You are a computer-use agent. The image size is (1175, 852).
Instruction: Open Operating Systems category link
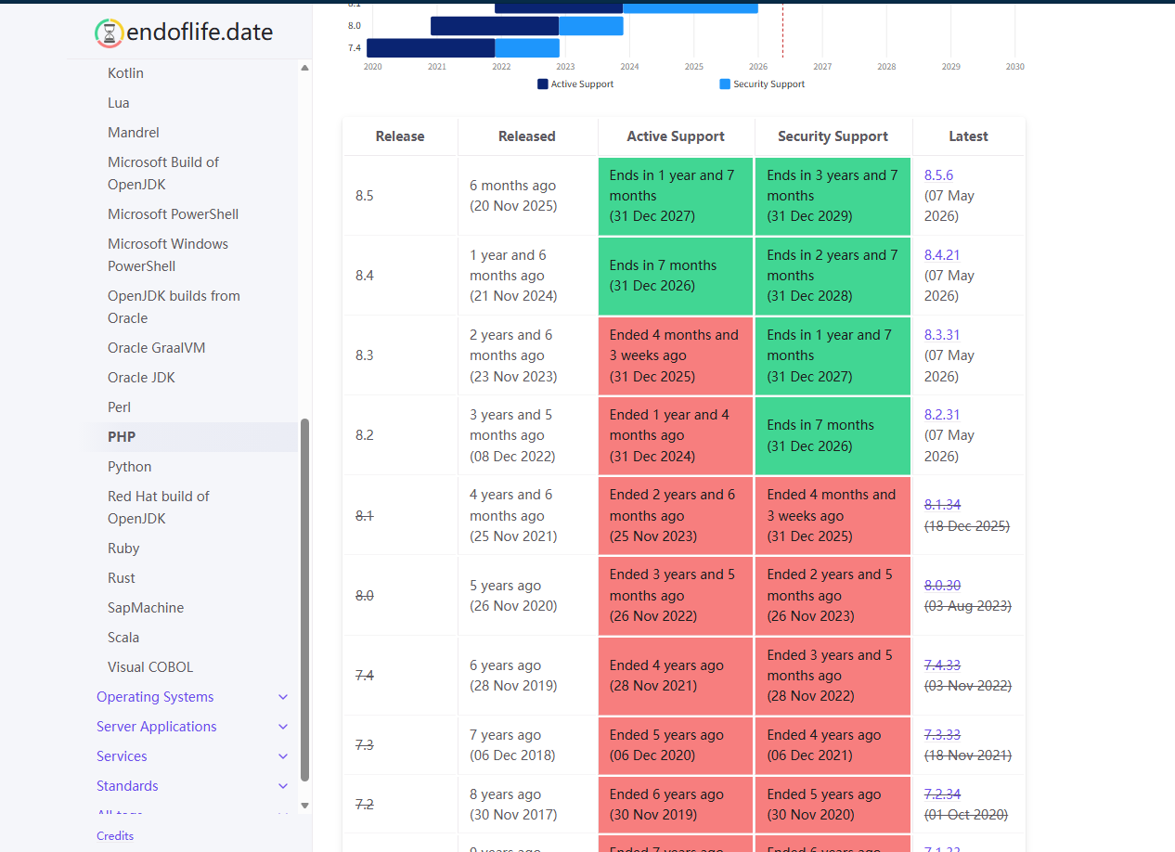(155, 697)
